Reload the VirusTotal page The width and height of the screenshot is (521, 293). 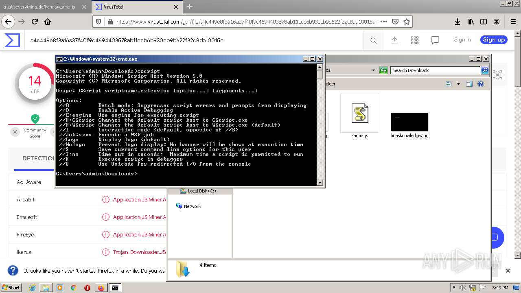pyautogui.click(x=35, y=22)
